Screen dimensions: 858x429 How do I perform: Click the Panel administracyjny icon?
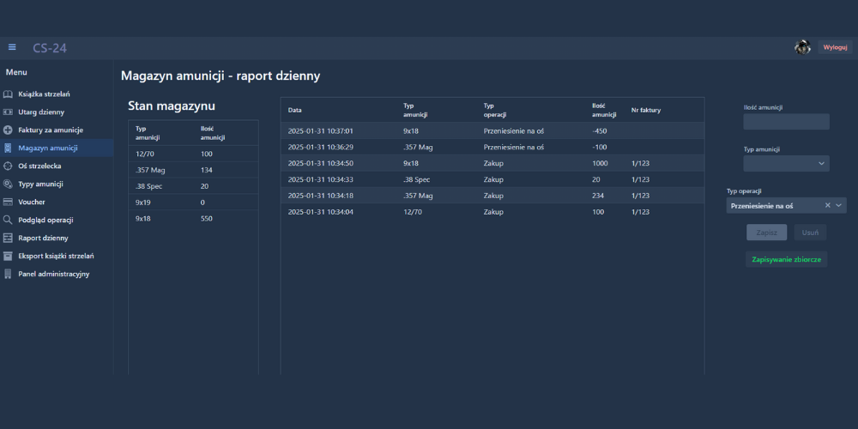tap(8, 275)
